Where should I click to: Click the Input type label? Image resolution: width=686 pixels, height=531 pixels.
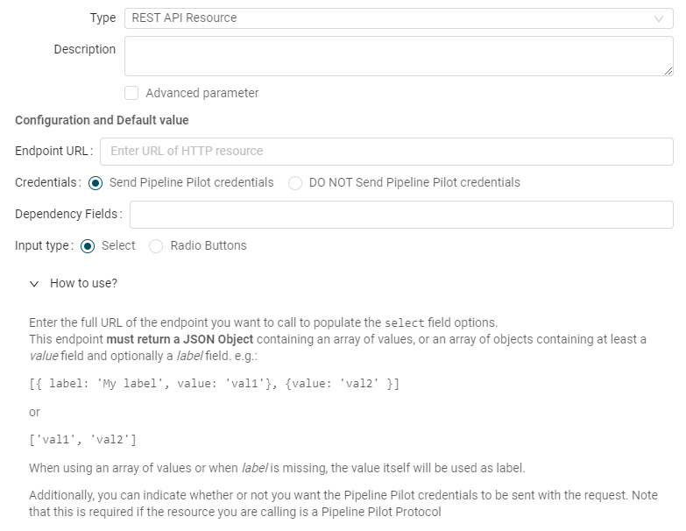[44, 246]
